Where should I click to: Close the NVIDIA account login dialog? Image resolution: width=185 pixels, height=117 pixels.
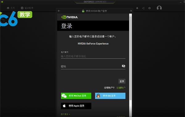pos(131,11)
